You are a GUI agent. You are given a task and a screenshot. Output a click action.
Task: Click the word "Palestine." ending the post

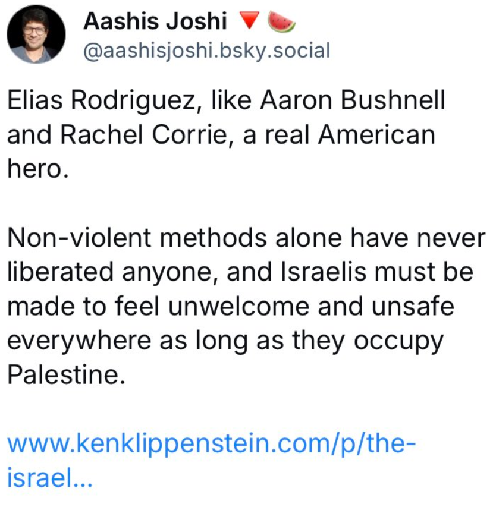(x=67, y=374)
